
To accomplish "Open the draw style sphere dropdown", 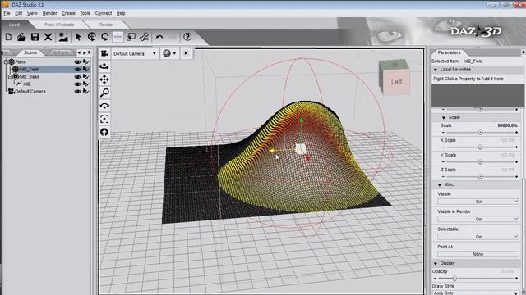I will coord(169,53).
